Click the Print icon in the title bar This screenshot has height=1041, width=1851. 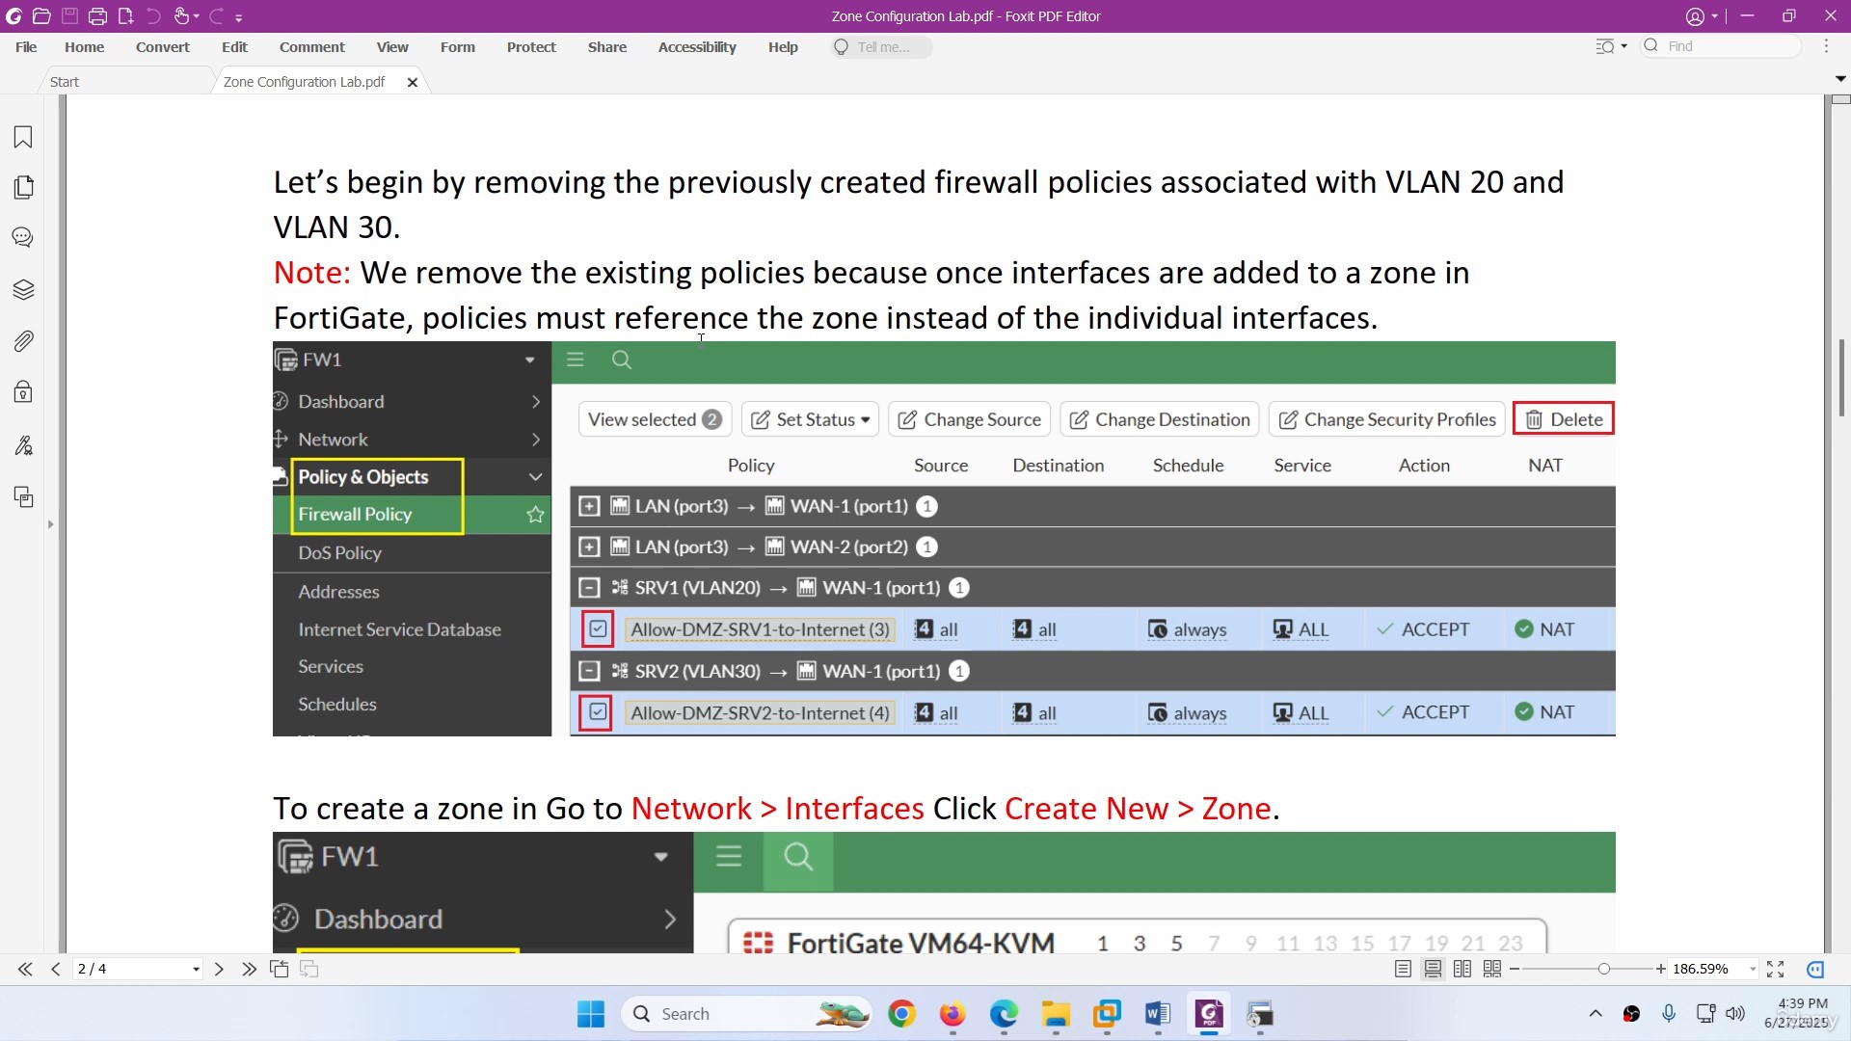(97, 16)
